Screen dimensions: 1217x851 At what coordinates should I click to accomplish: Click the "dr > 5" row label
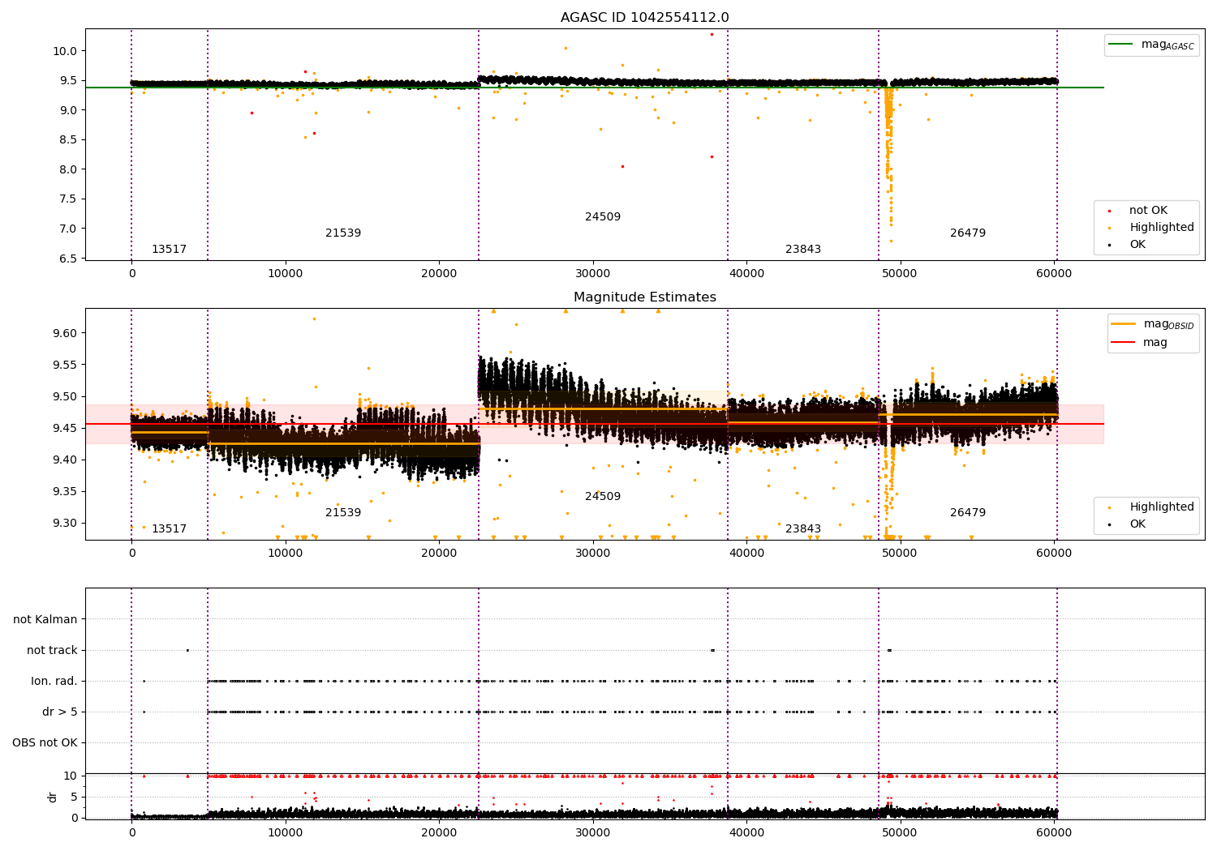click(x=60, y=712)
